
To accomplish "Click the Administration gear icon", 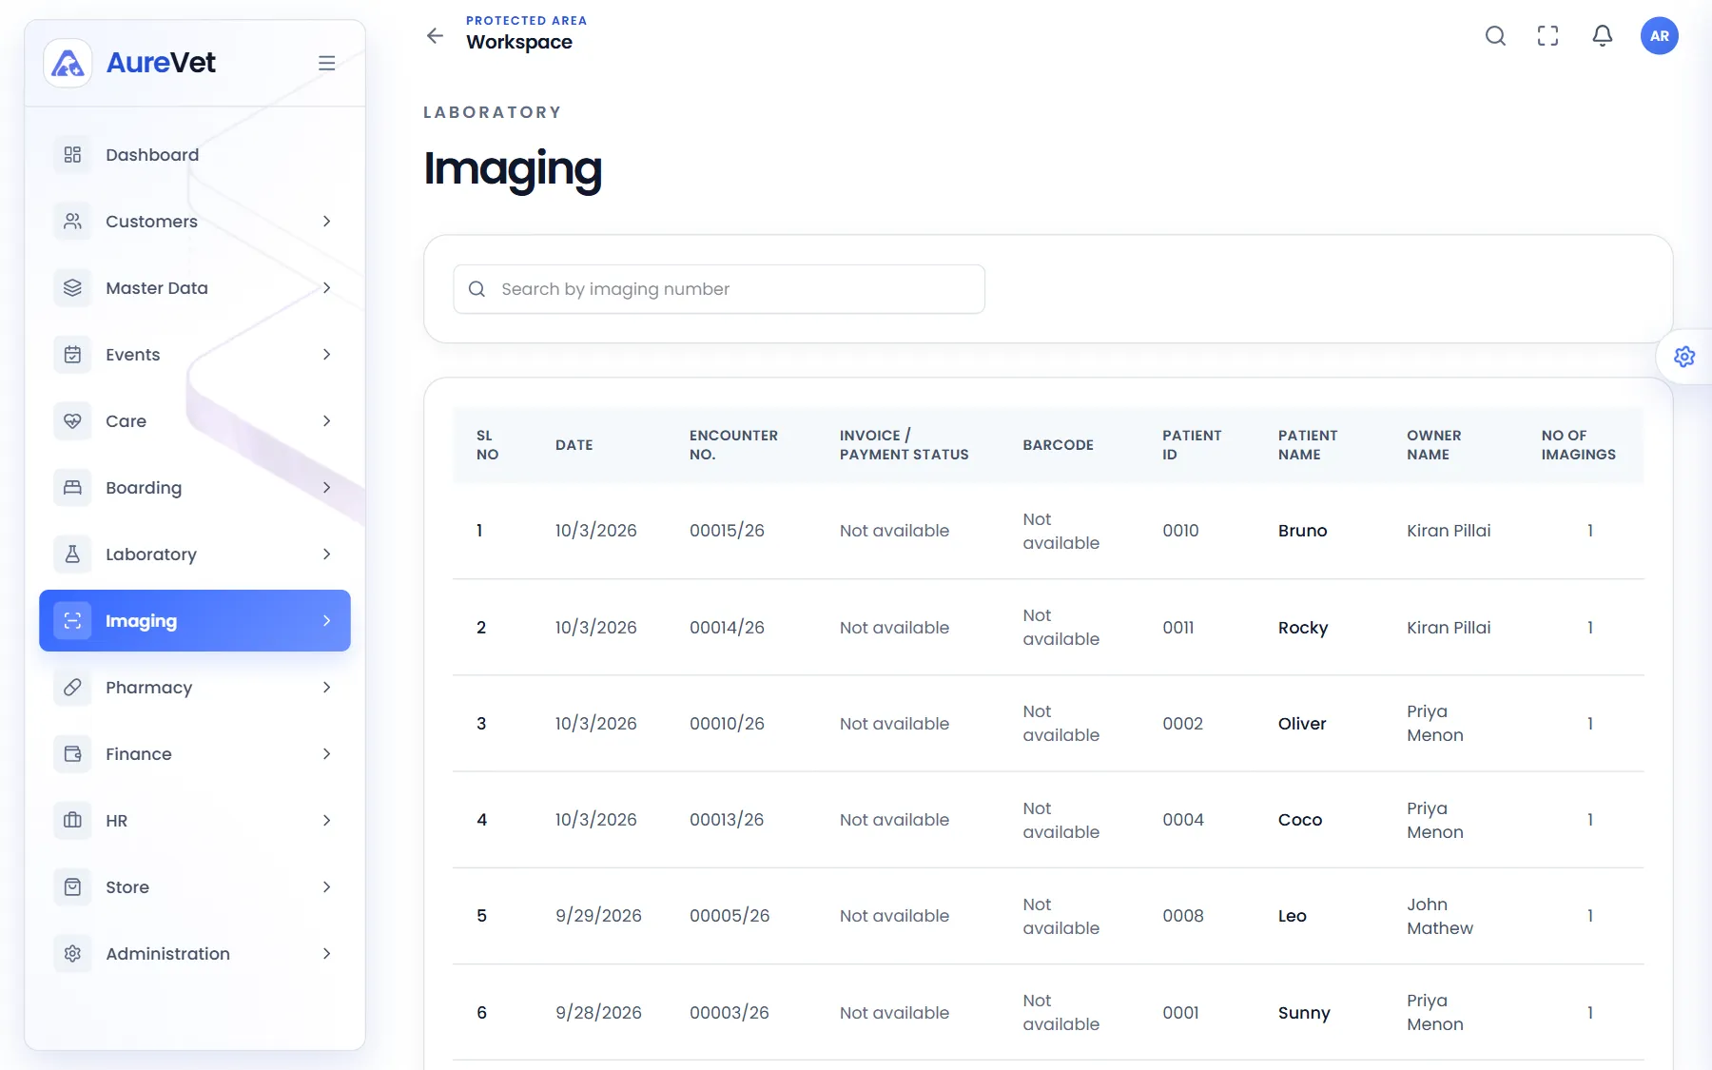I will (x=72, y=954).
